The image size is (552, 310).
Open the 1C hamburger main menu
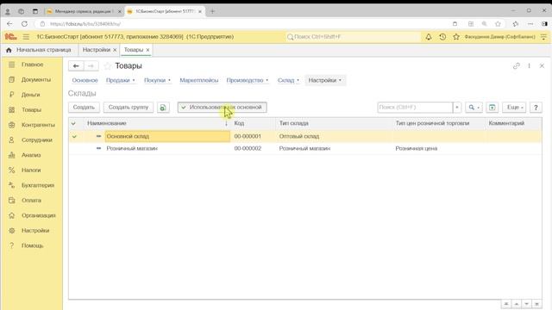[x=26, y=36]
